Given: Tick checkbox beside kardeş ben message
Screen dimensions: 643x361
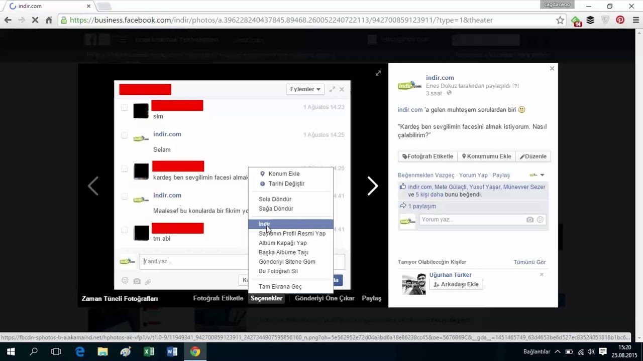Looking at the screenshot, I should click(x=125, y=168).
